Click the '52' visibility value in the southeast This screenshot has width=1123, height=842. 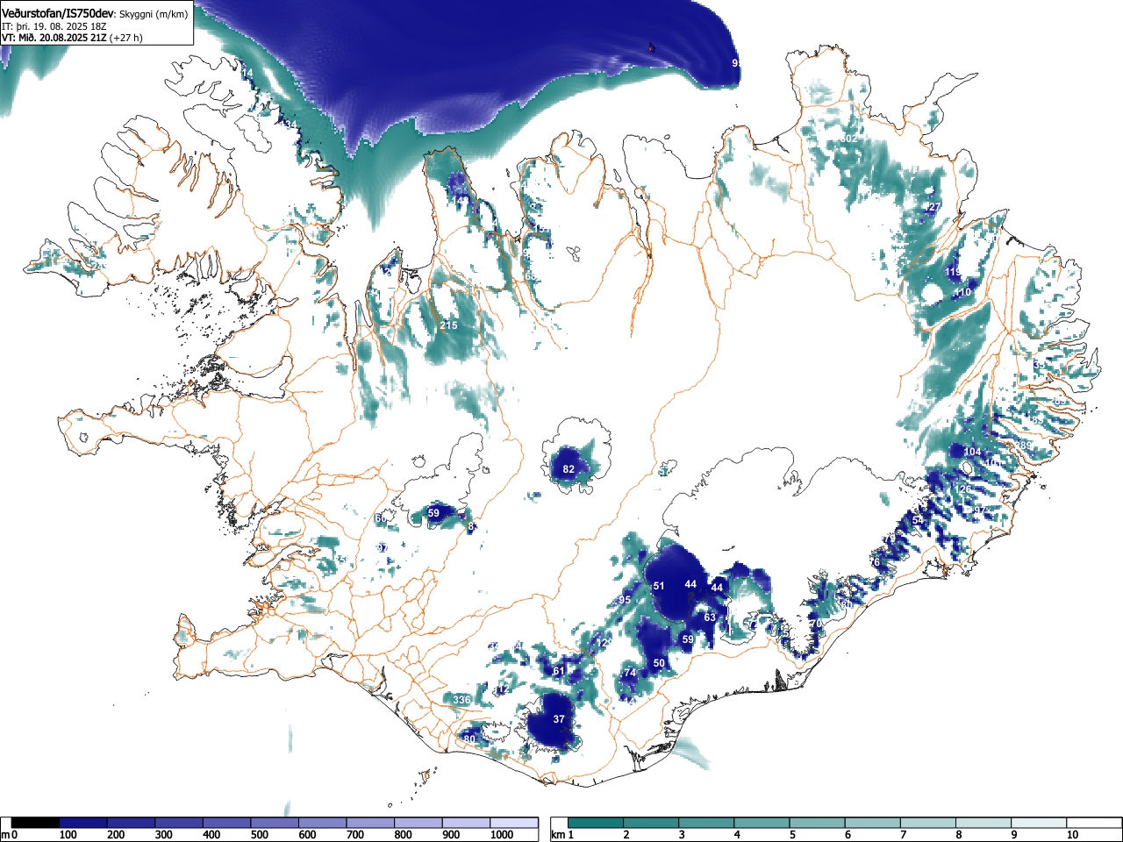point(918,520)
